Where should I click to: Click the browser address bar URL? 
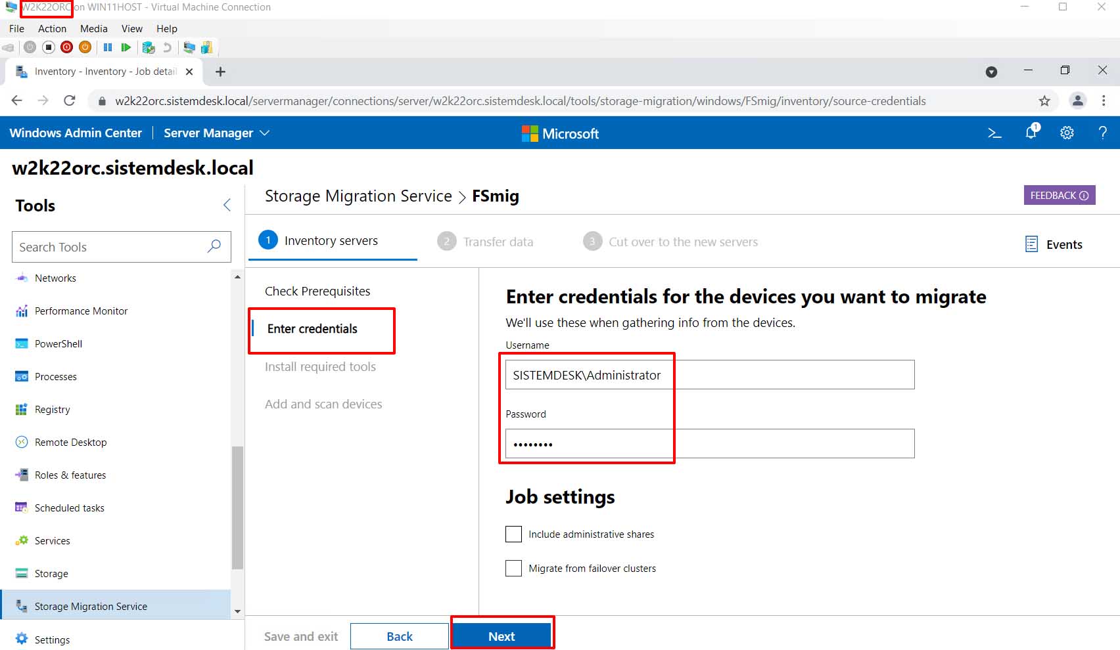point(520,101)
